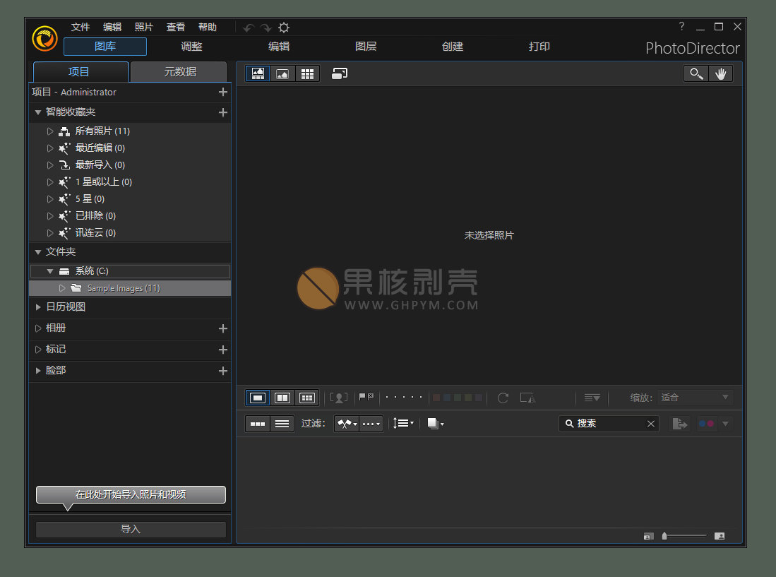The image size is (776, 577).
Task: Open the 元数据 panel tab
Action: [179, 72]
